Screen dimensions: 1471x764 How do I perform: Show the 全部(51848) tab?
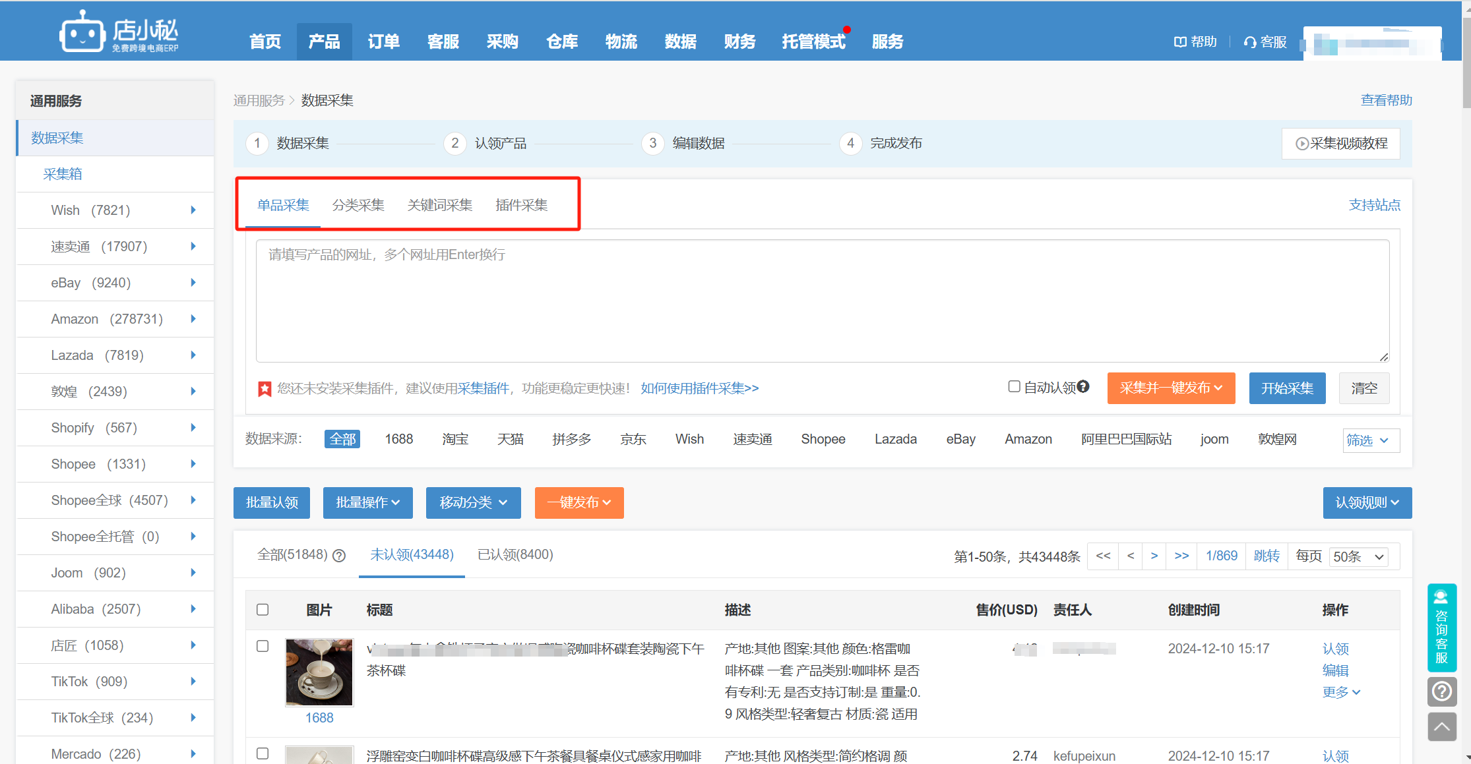click(292, 555)
